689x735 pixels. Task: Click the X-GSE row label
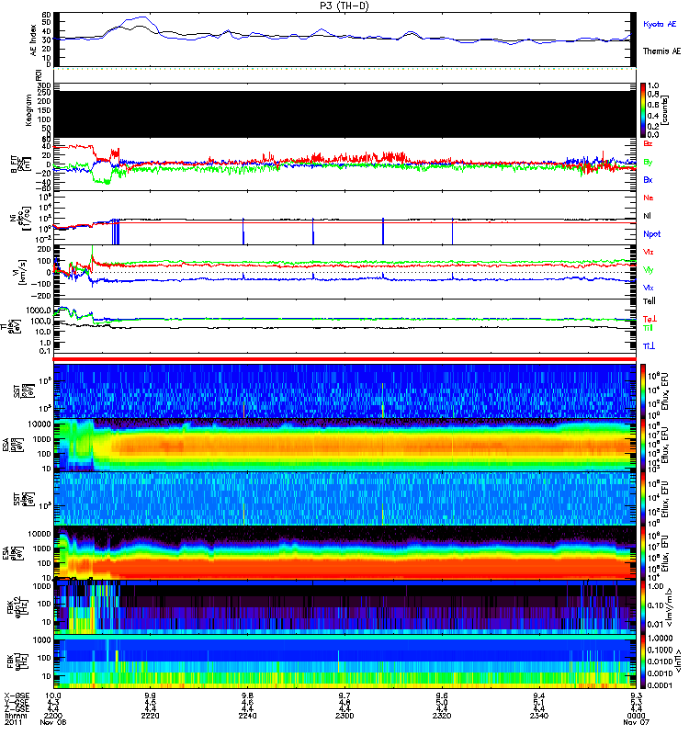coord(17,695)
